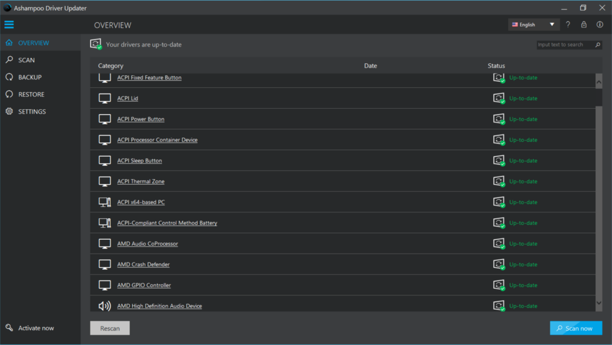This screenshot has height=345, width=612.
Task: Click the device icon for ACPI Lid
Action: [105, 98]
